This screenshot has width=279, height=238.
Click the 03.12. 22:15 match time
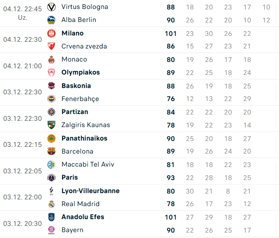[x=22, y=145]
